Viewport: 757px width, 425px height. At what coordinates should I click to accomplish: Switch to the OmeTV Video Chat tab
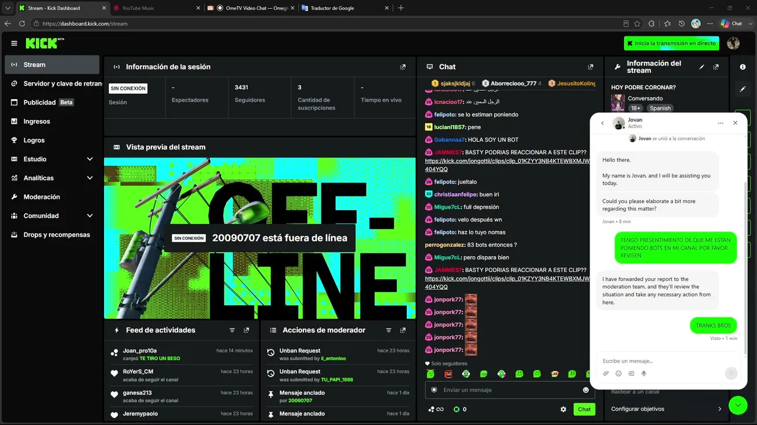[251, 8]
